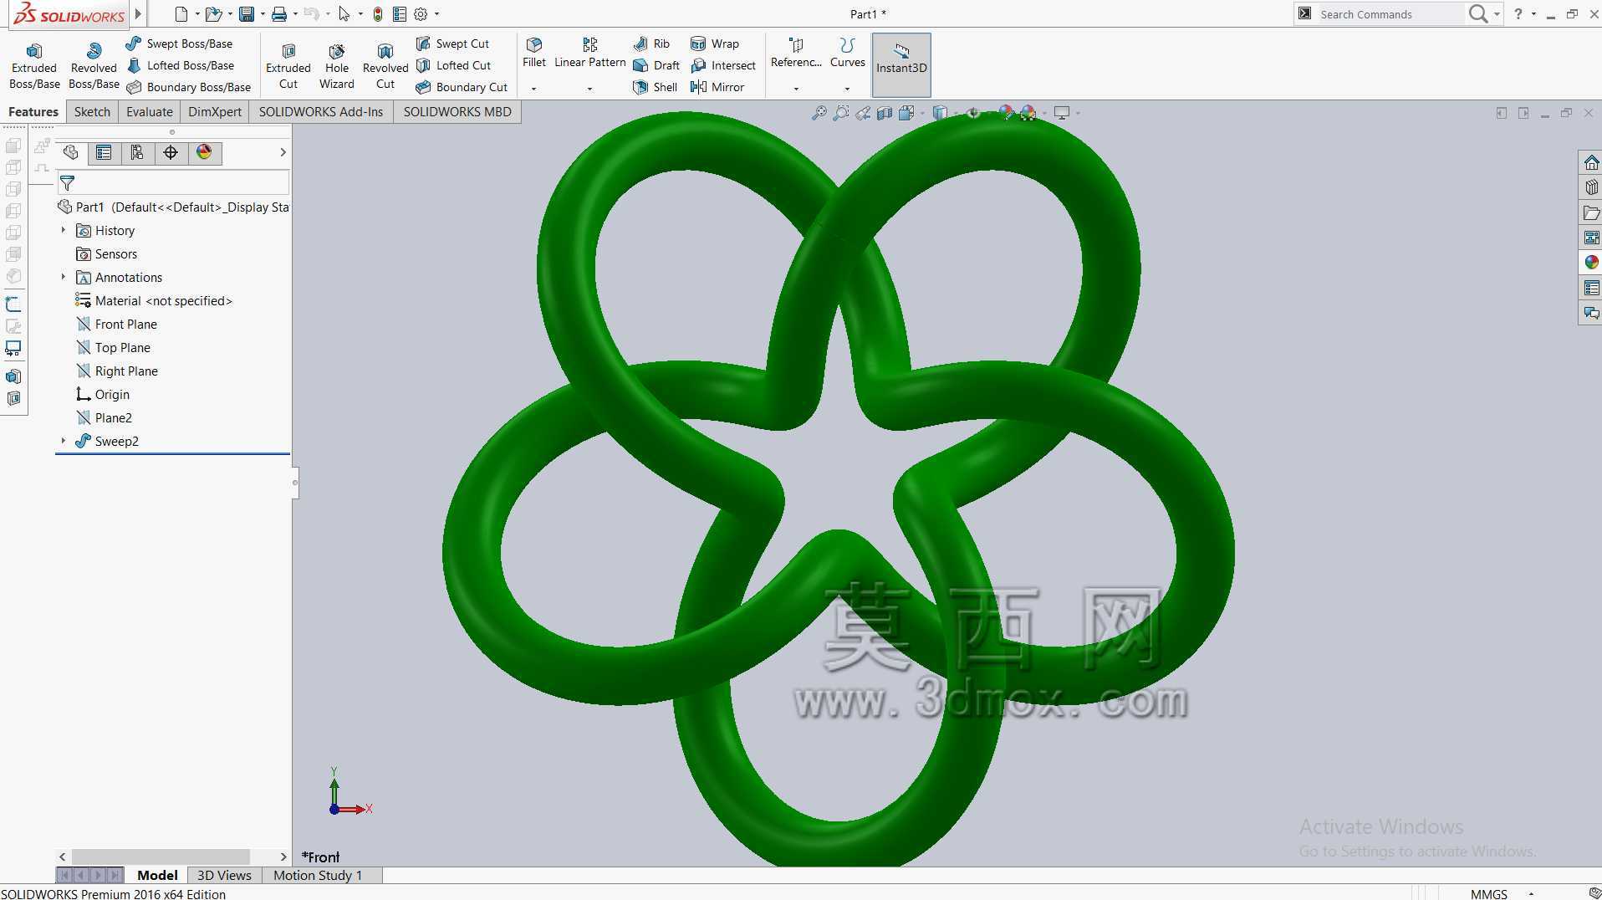This screenshot has height=900, width=1602.
Task: Expand the History folder
Action: point(63,230)
